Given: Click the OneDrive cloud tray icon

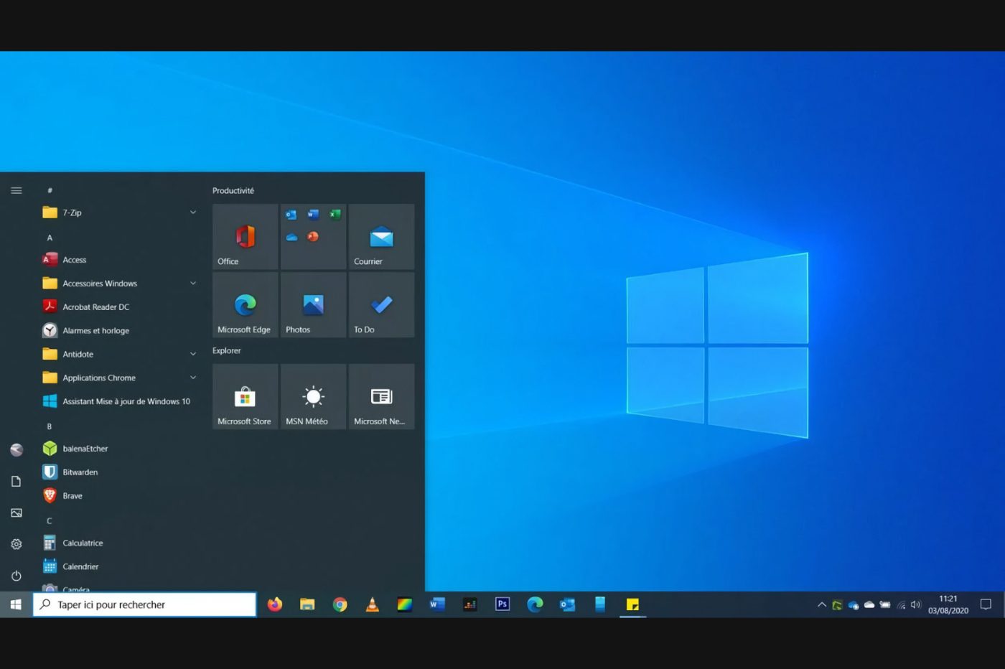Looking at the screenshot, I should [x=869, y=604].
